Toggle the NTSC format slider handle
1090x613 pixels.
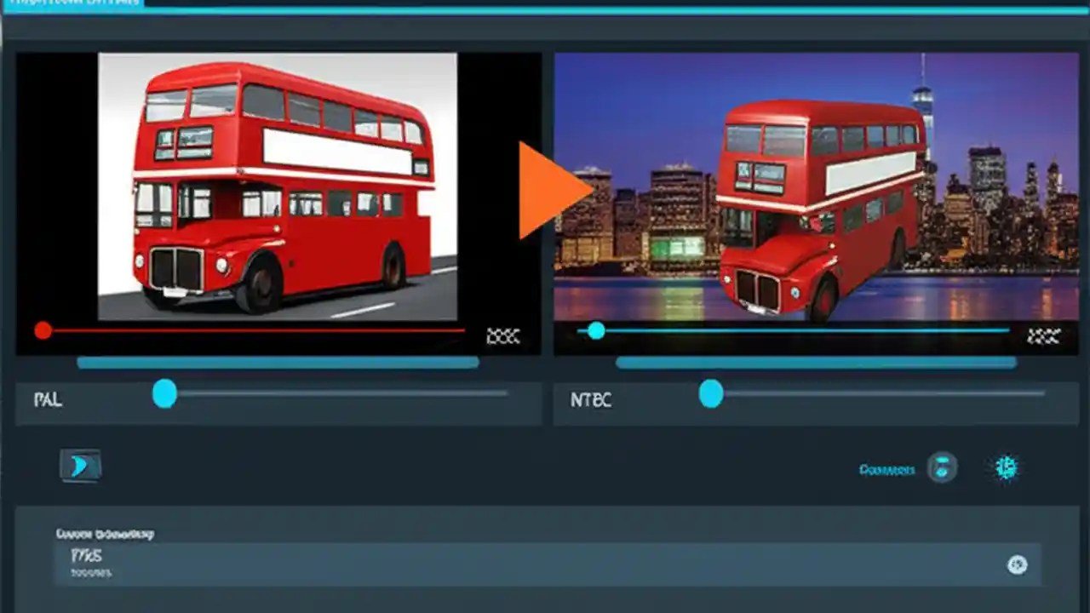(x=711, y=393)
